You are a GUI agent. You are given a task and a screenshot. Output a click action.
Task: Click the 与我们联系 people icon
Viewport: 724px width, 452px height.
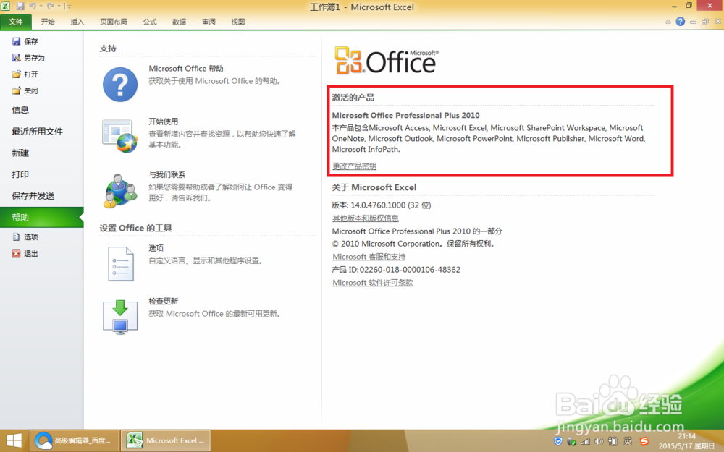[x=120, y=190]
